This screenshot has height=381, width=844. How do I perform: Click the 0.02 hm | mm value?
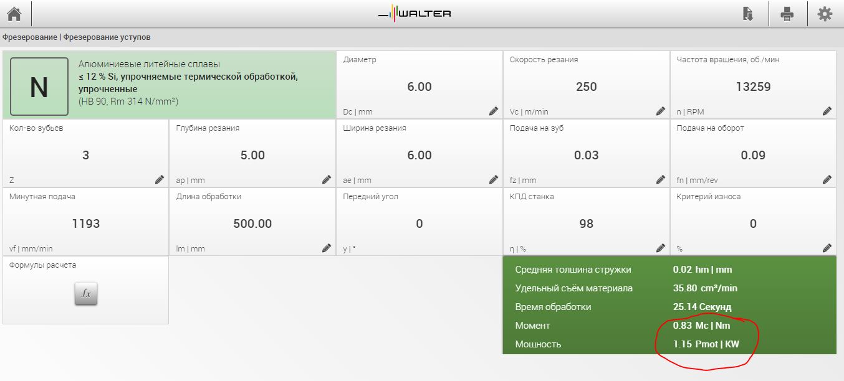coord(703,270)
